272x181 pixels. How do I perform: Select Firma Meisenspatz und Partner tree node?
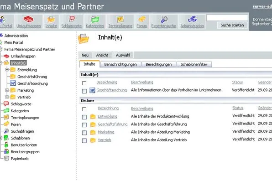click(30, 49)
